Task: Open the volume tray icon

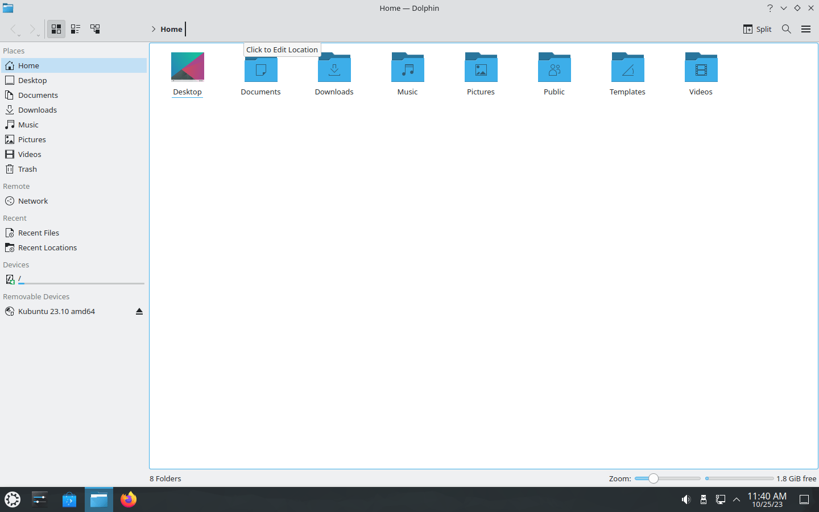Action: (x=686, y=499)
